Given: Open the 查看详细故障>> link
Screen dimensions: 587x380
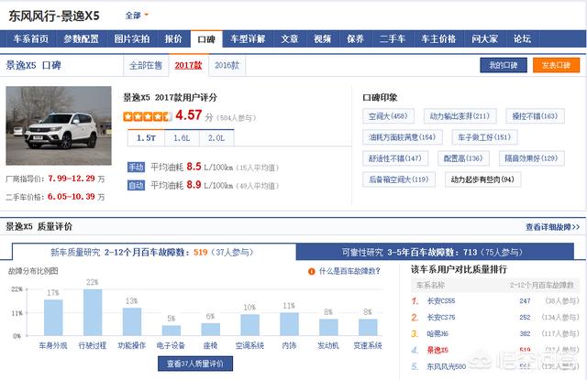Looking at the screenshot, I should pos(552,227).
